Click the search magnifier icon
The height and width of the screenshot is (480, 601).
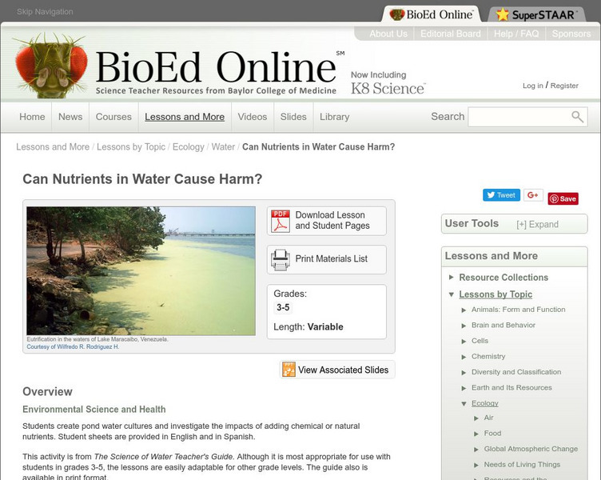click(577, 117)
